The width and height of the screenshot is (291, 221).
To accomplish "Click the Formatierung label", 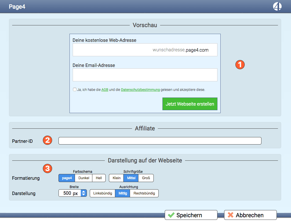I will click(x=26, y=178).
